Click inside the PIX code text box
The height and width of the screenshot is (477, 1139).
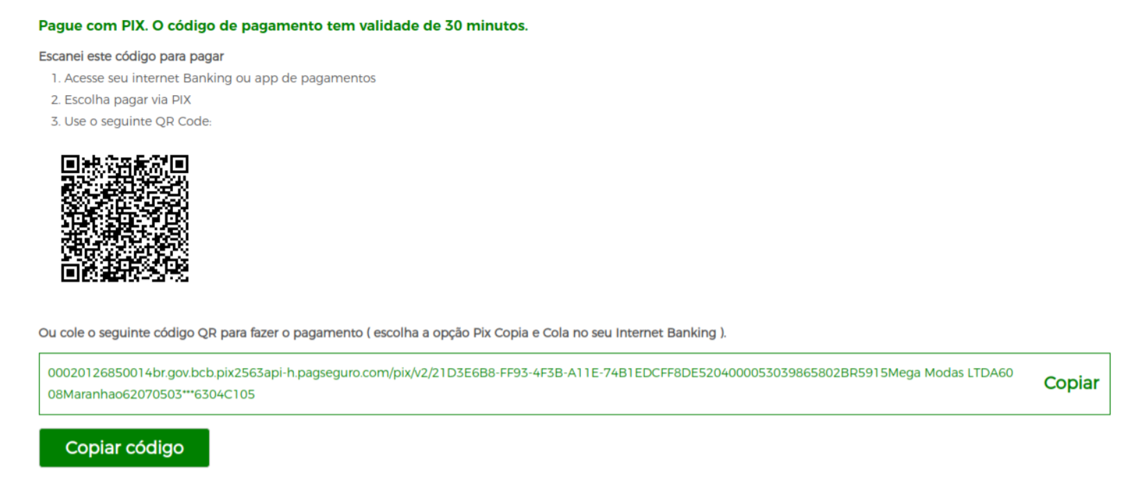574,384
